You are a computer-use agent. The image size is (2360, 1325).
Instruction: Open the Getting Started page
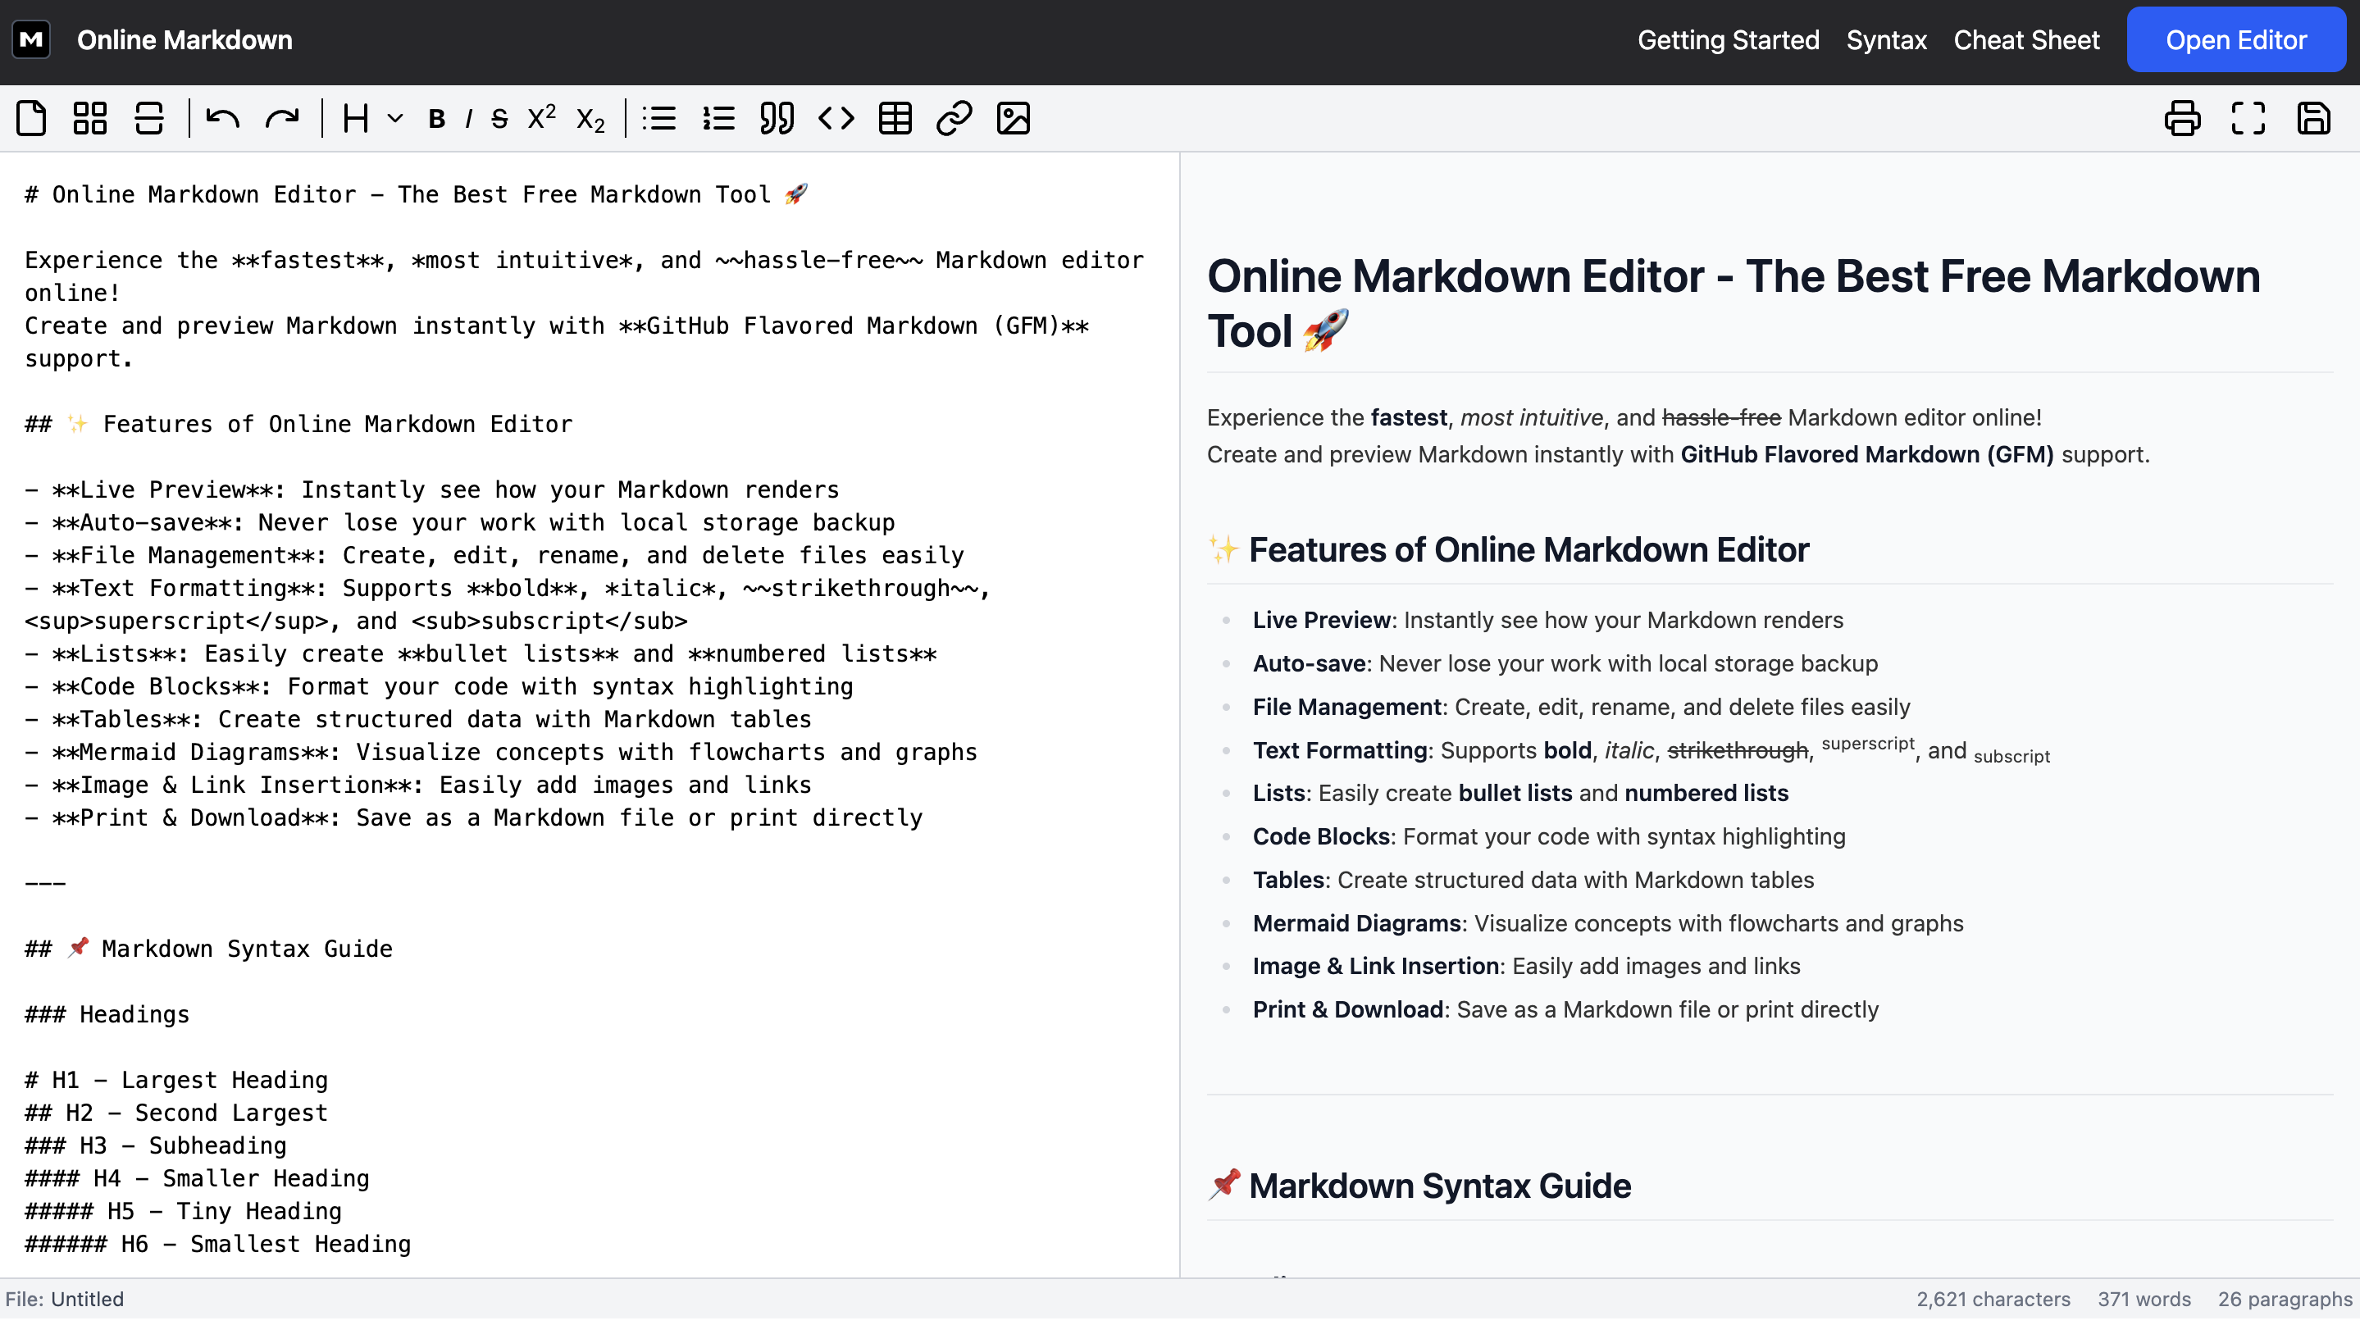tap(1728, 40)
